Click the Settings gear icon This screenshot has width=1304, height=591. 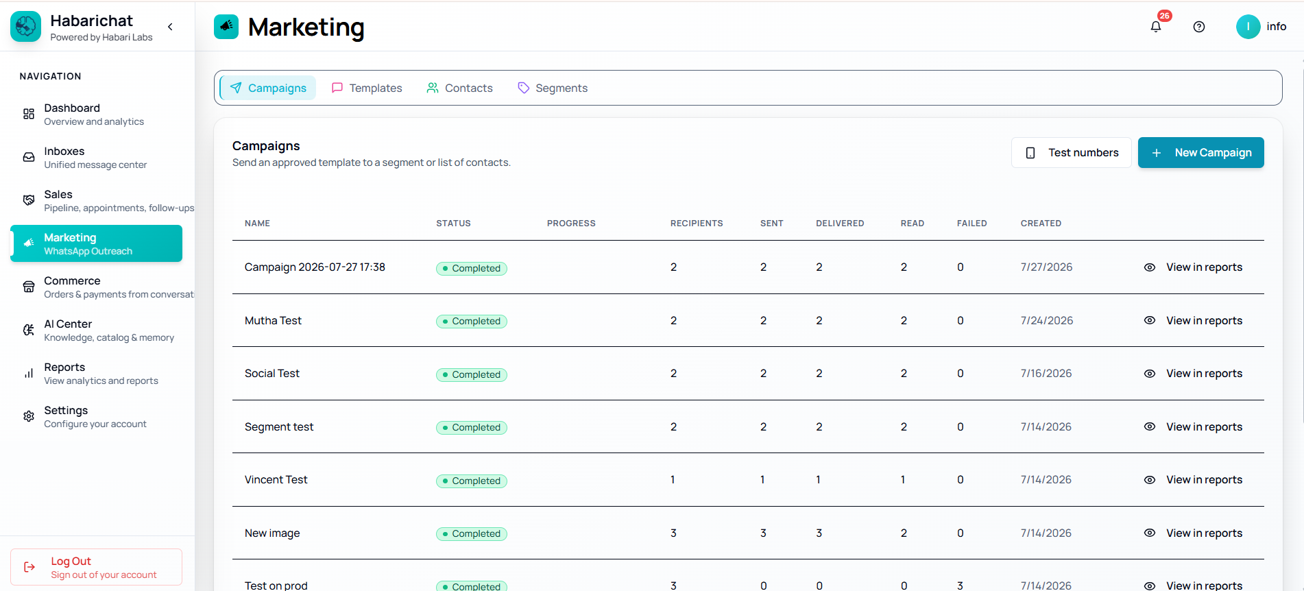(29, 416)
